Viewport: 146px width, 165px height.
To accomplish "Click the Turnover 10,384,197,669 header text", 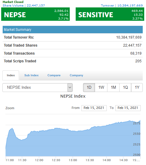I will pos(122,5).
